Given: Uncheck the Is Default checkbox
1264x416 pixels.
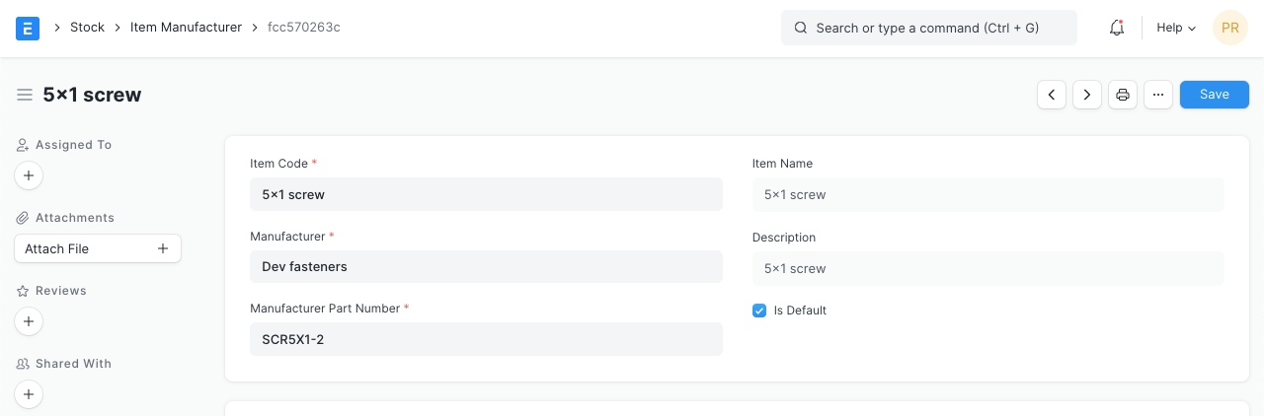Looking at the screenshot, I should 759,311.
